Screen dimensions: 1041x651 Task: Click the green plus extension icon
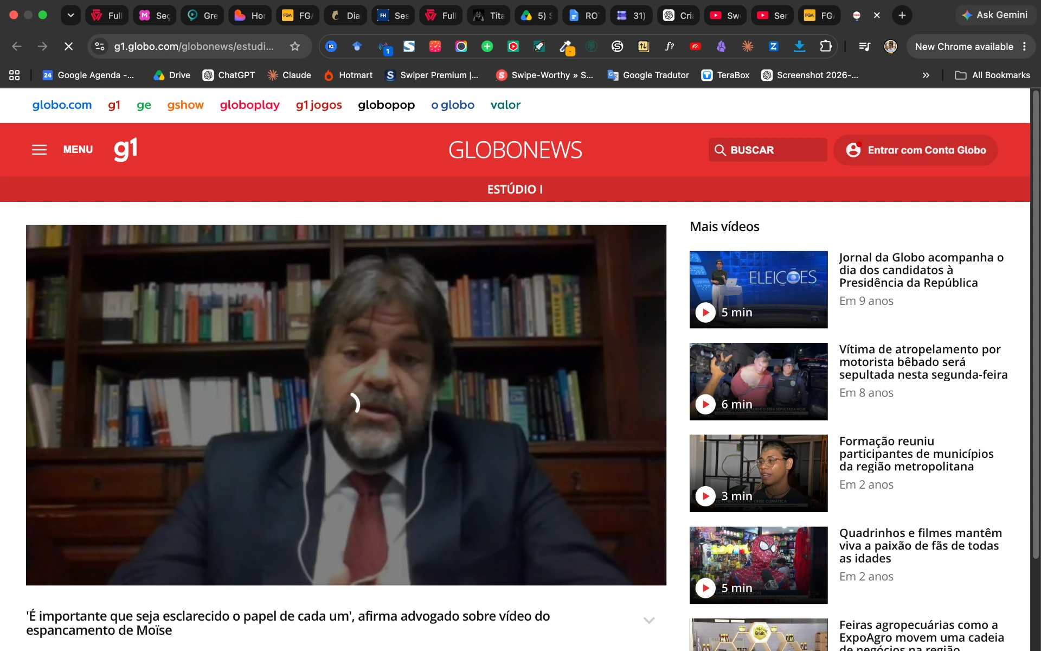(x=487, y=47)
